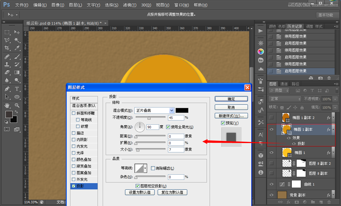341x206 pixels.
Task: Select the Brush tool
Action: coord(17,57)
